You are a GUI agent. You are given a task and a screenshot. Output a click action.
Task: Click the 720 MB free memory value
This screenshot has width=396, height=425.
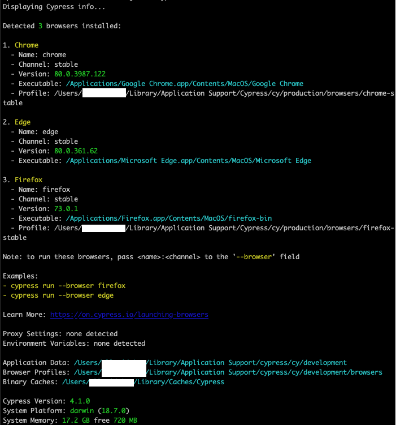(125, 420)
